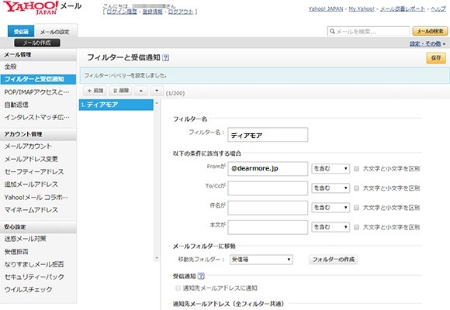This screenshot has height=310, width=450.
Task: Toggle case-sensitive checkbox for Fromが row
Action: tap(356, 169)
